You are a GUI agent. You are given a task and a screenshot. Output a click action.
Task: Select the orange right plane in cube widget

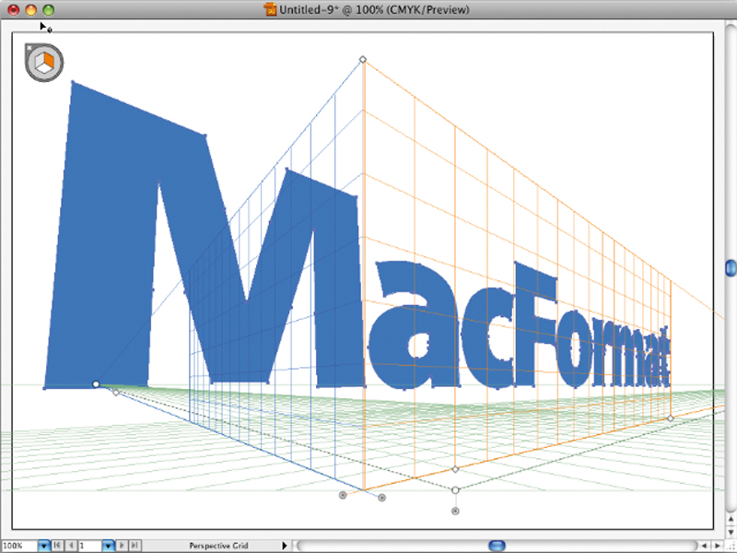click(x=50, y=61)
